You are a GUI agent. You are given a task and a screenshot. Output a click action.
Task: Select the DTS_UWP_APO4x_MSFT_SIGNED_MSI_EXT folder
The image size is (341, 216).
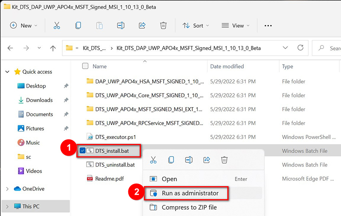[x=149, y=109]
